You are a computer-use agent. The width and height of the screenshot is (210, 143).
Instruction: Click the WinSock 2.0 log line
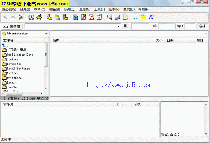[x=170, y=135]
